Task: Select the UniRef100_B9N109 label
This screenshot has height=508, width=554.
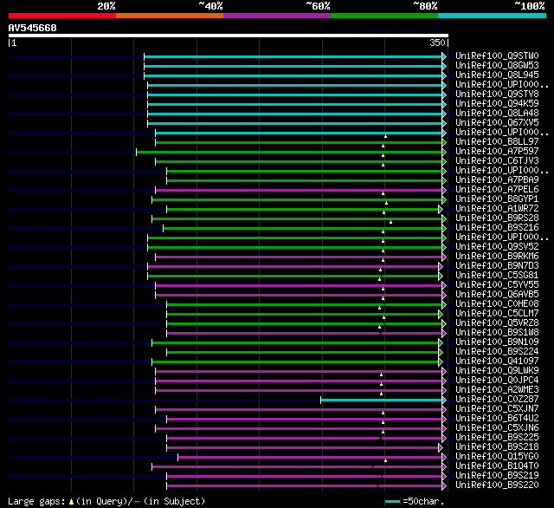Action: click(x=497, y=342)
